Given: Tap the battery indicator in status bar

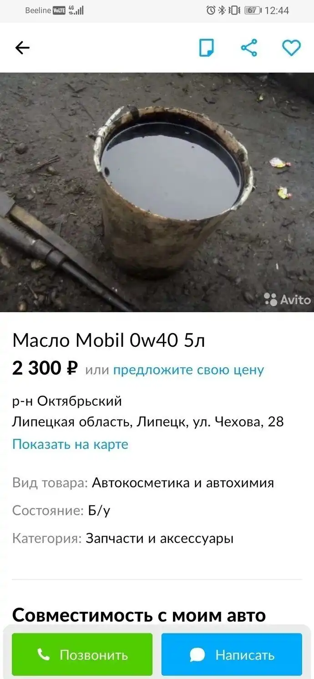Looking at the screenshot, I should point(252,10).
